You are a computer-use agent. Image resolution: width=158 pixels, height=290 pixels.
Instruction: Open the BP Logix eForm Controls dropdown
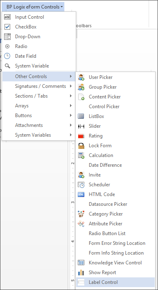click(x=33, y=7)
